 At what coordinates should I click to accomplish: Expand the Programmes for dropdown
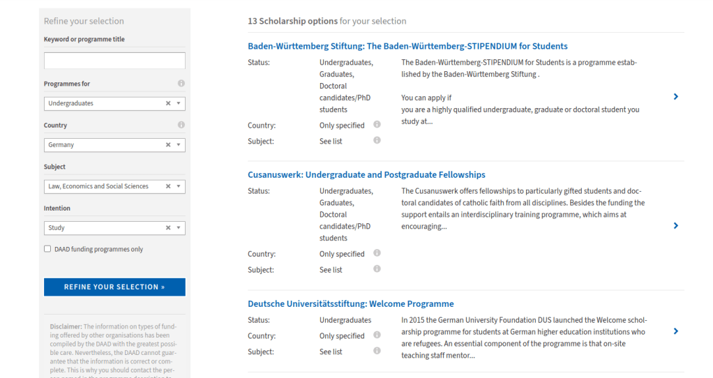tap(179, 103)
